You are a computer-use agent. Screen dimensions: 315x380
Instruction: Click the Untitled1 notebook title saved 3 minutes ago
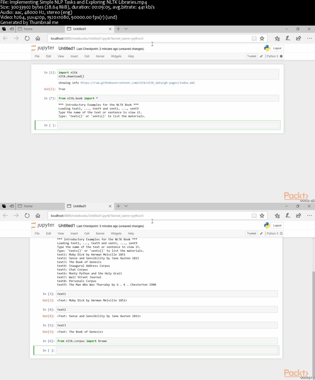point(67,226)
